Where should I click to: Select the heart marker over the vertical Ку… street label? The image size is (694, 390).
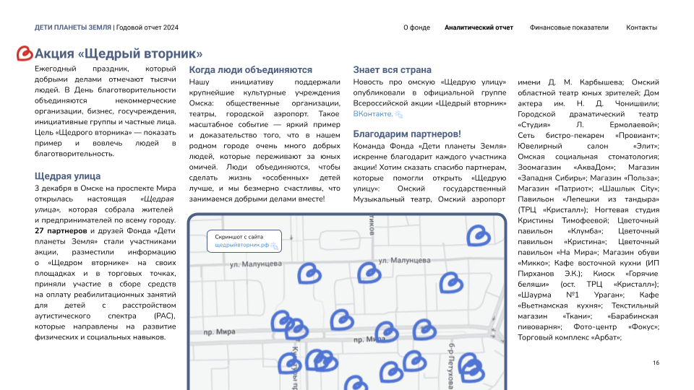289,363
